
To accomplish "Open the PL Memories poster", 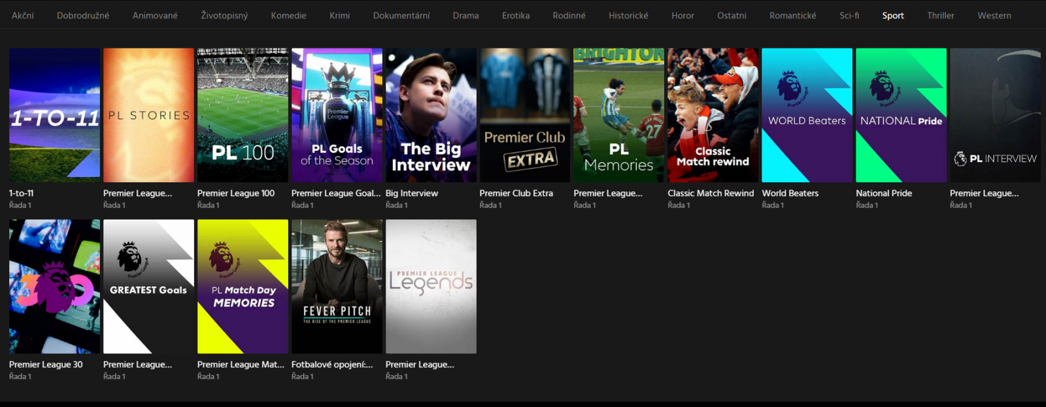I will tap(619, 115).
